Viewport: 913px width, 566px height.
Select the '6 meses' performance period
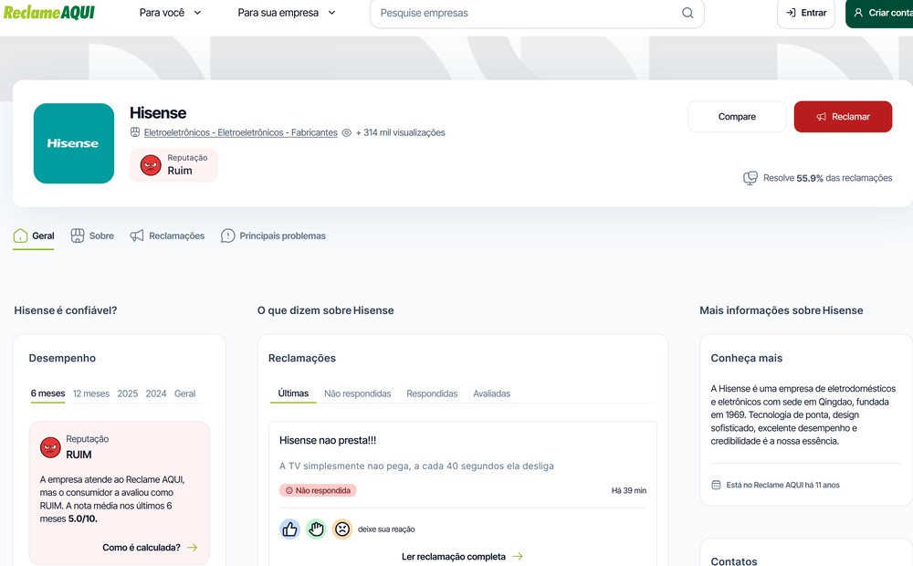coord(47,393)
